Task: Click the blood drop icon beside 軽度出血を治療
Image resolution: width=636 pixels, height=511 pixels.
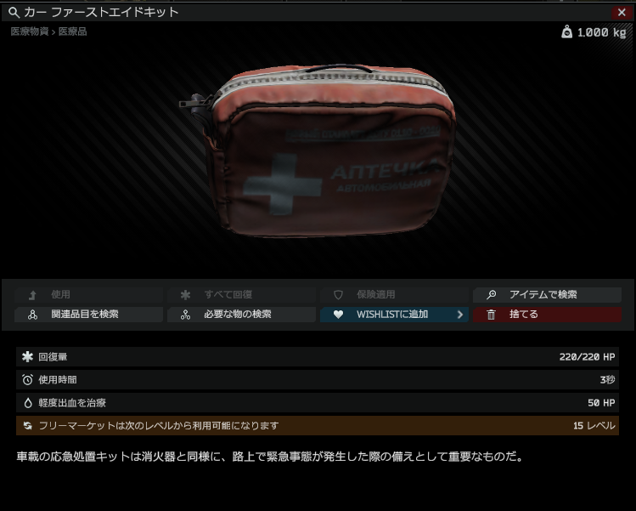Action: point(27,403)
